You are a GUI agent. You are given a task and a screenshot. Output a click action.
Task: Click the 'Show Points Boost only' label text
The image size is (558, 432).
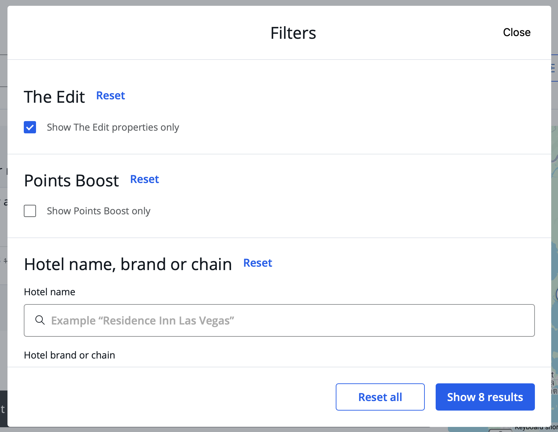(x=99, y=211)
